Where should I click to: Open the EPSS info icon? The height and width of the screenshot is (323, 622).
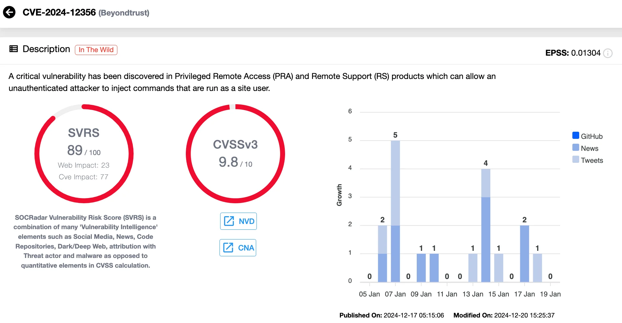pyautogui.click(x=608, y=53)
